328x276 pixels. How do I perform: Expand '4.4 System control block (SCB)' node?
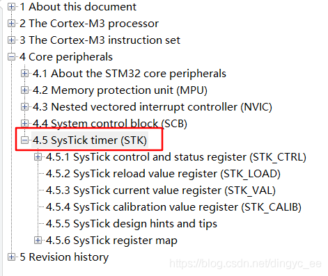point(24,124)
